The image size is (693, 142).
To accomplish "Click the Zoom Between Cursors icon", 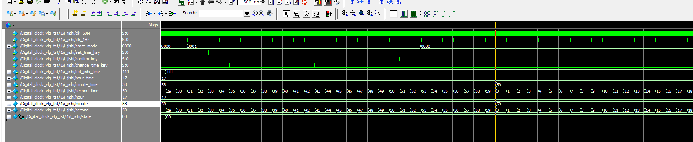I will (x=378, y=14).
